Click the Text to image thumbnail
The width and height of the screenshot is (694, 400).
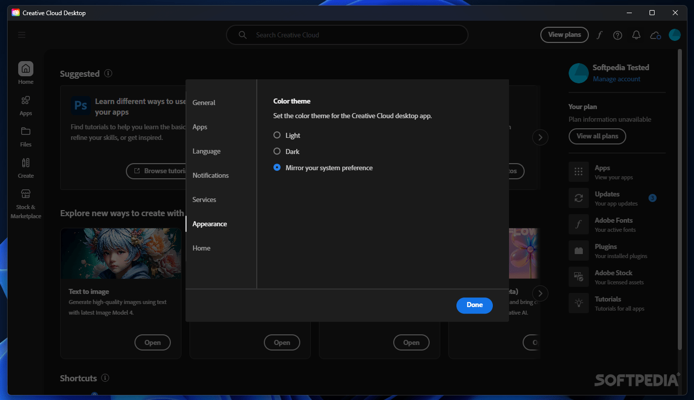point(121,253)
